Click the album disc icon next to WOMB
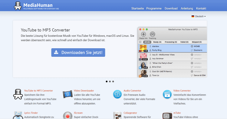 [x=192, y=46]
